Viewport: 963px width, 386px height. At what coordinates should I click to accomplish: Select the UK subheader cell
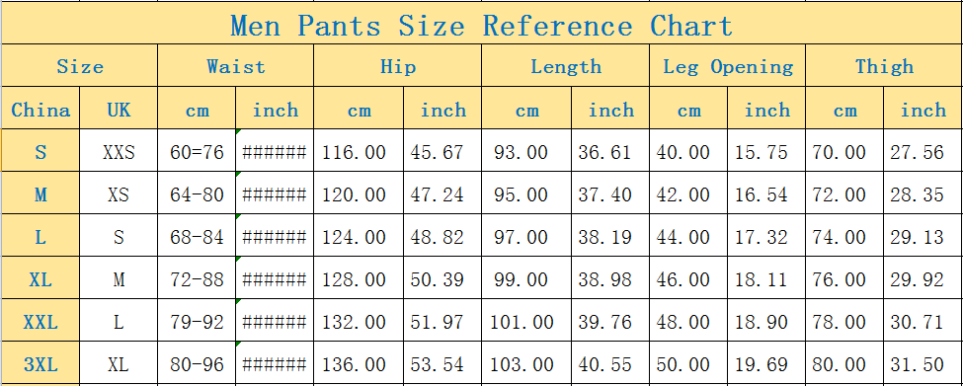119,108
